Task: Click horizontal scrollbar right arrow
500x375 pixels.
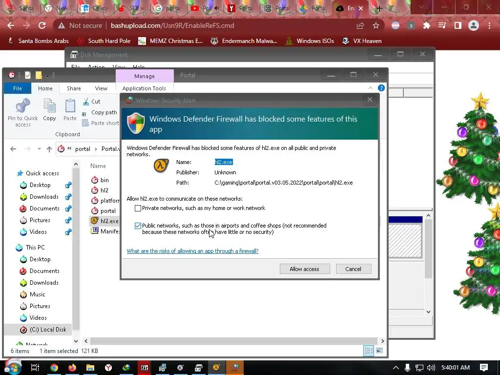Action: pos(382,341)
